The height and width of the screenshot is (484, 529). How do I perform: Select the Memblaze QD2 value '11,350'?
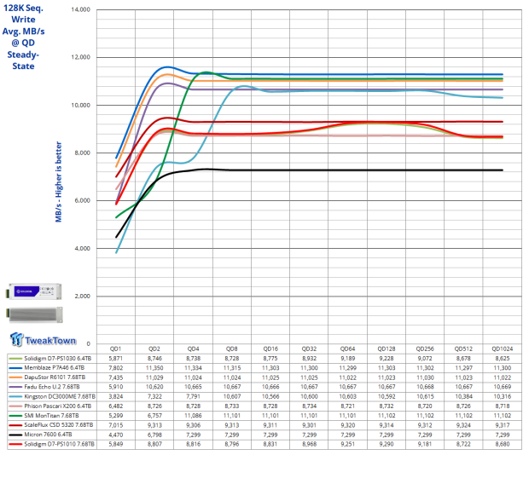point(154,368)
